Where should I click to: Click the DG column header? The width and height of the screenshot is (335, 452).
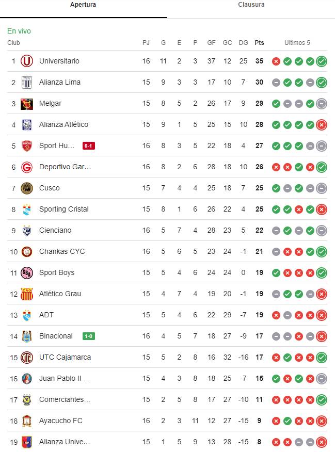point(243,43)
